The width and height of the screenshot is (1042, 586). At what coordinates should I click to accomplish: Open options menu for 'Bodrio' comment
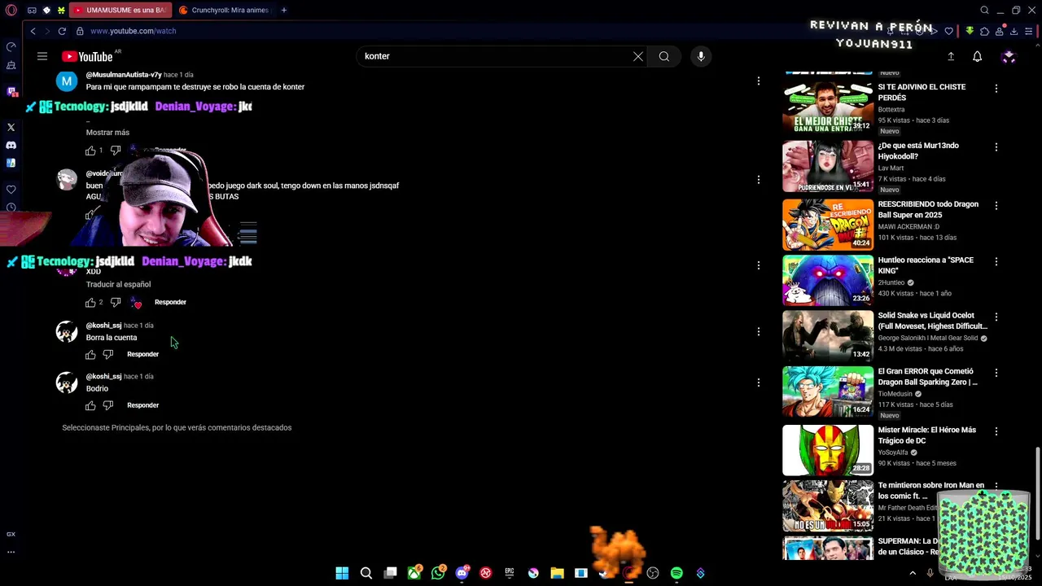coord(759,383)
